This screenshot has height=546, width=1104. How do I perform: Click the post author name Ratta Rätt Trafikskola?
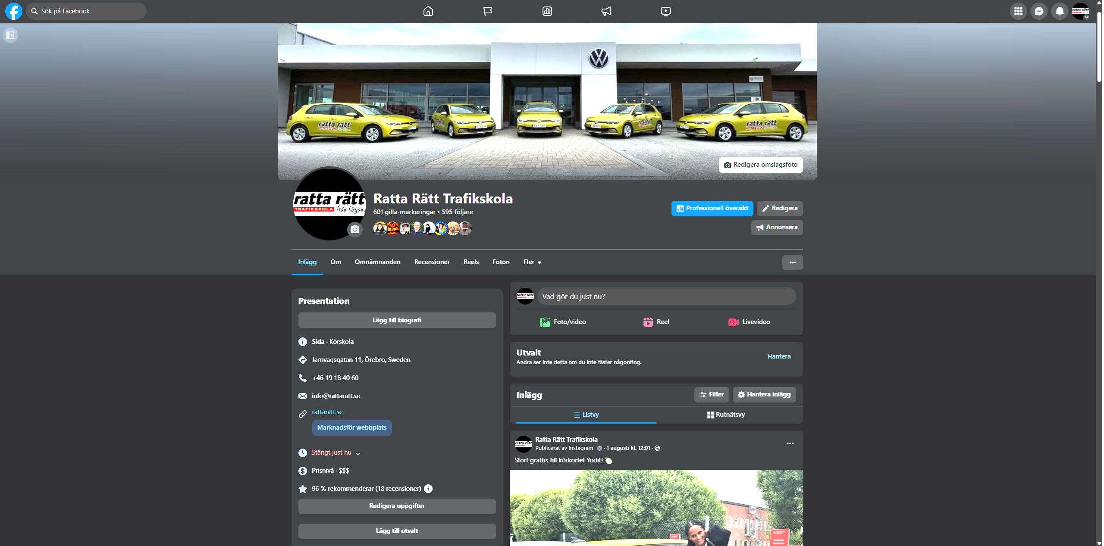coord(566,440)
